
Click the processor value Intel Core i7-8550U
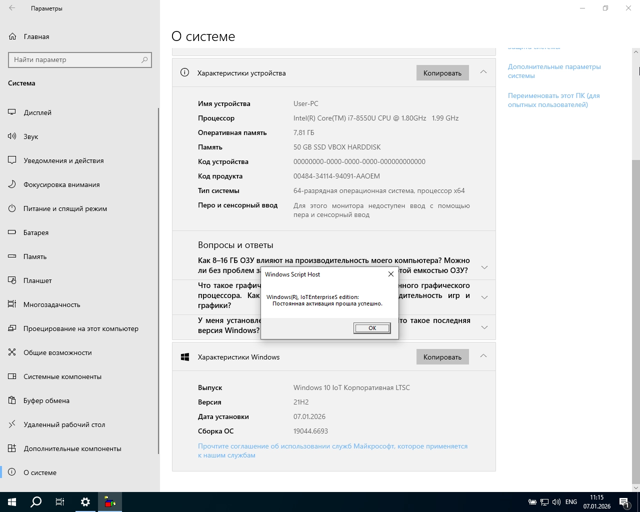tap(376, 118)
